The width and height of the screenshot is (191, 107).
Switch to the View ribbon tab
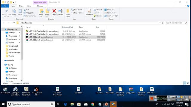29,6
